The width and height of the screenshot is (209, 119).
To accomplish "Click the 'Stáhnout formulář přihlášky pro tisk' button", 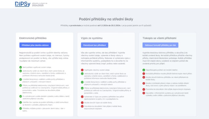I will pyautogui.click(x=160, y=45).
